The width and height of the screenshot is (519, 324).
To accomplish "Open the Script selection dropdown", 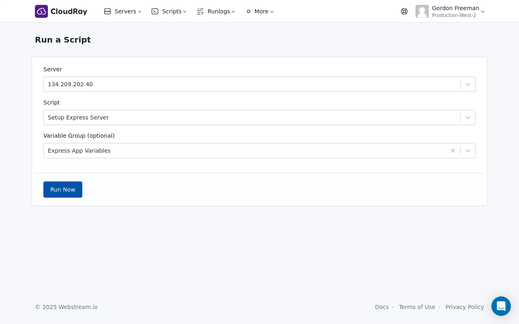I will [x=468, y=117].
